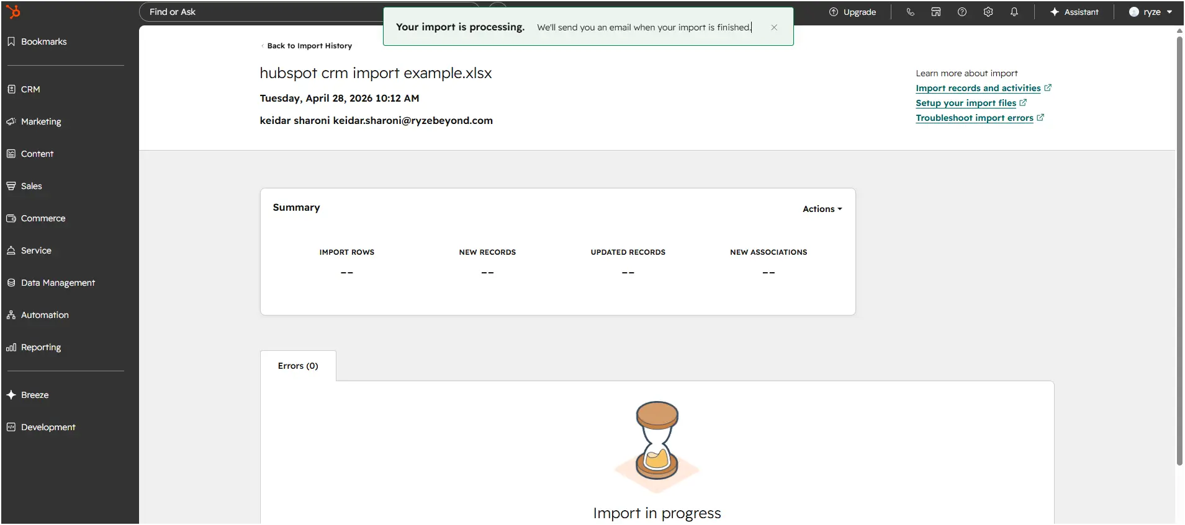Click the page vertical scrollbar
The image size is (1185, 525).
click(x=1179, y=250)
